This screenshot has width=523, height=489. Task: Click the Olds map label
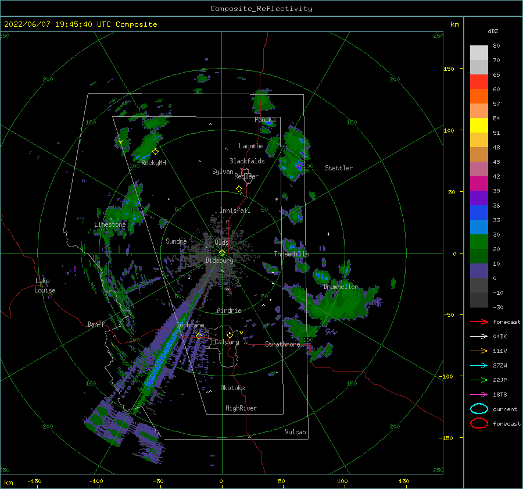[x=221, y=242]
